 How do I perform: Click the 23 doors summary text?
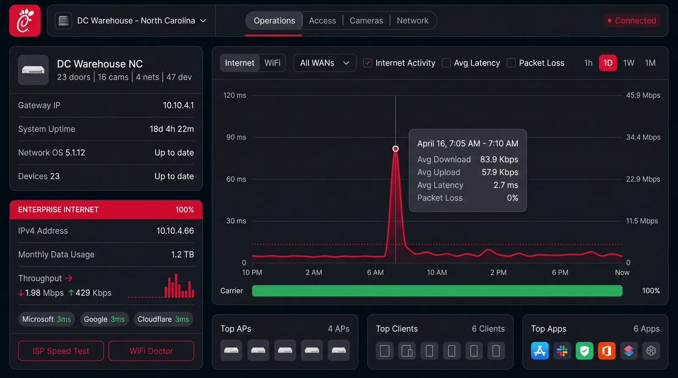[74, 77]
